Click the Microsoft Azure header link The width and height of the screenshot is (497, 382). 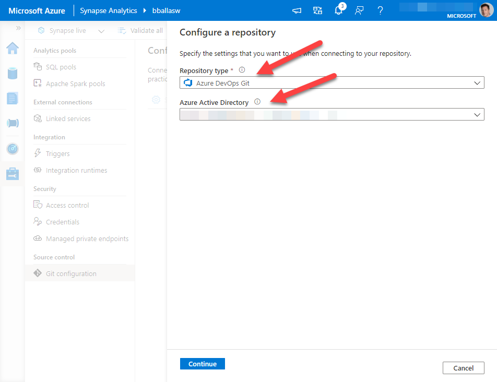click(37, 11)
